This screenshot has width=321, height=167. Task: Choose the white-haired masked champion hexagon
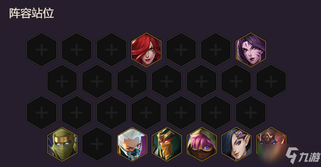point(132,144)
